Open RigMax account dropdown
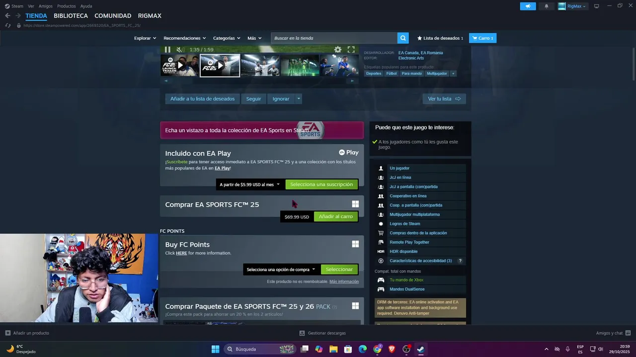 click(572, 6)
